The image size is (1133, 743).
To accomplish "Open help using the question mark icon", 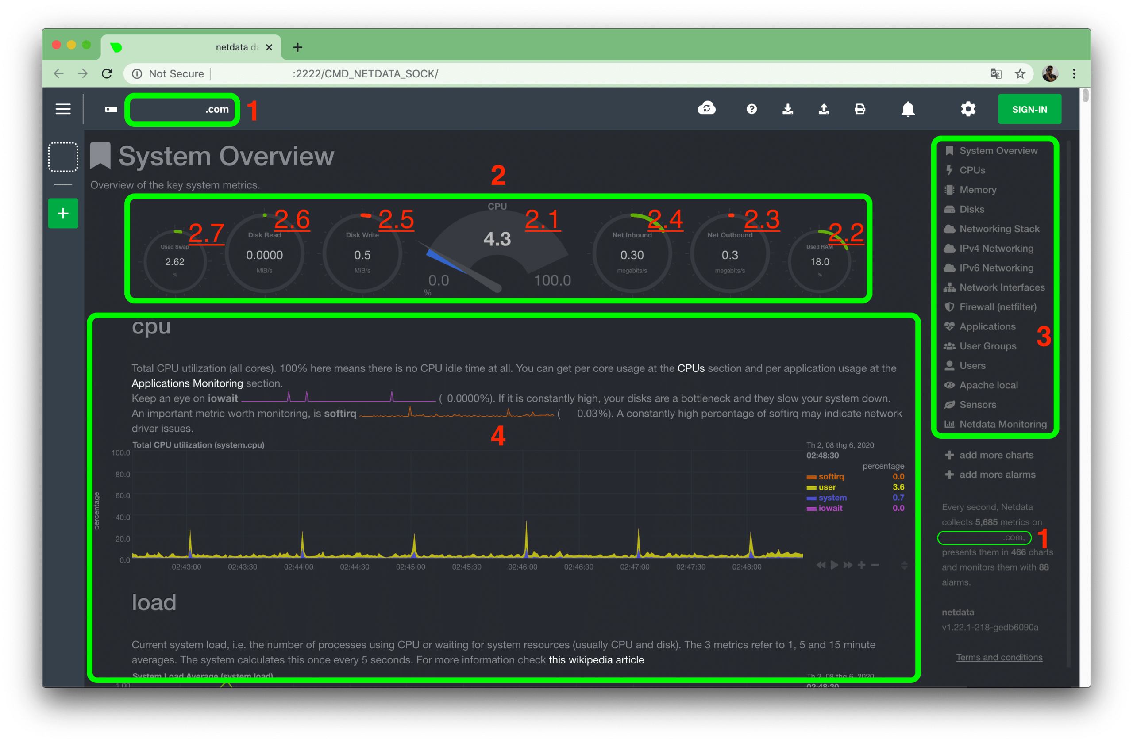I will (751, 109).
